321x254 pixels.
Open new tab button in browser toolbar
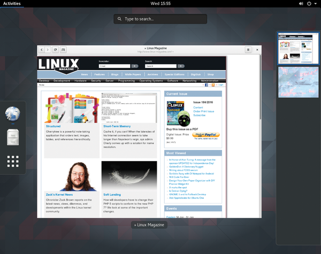point(63,50)
